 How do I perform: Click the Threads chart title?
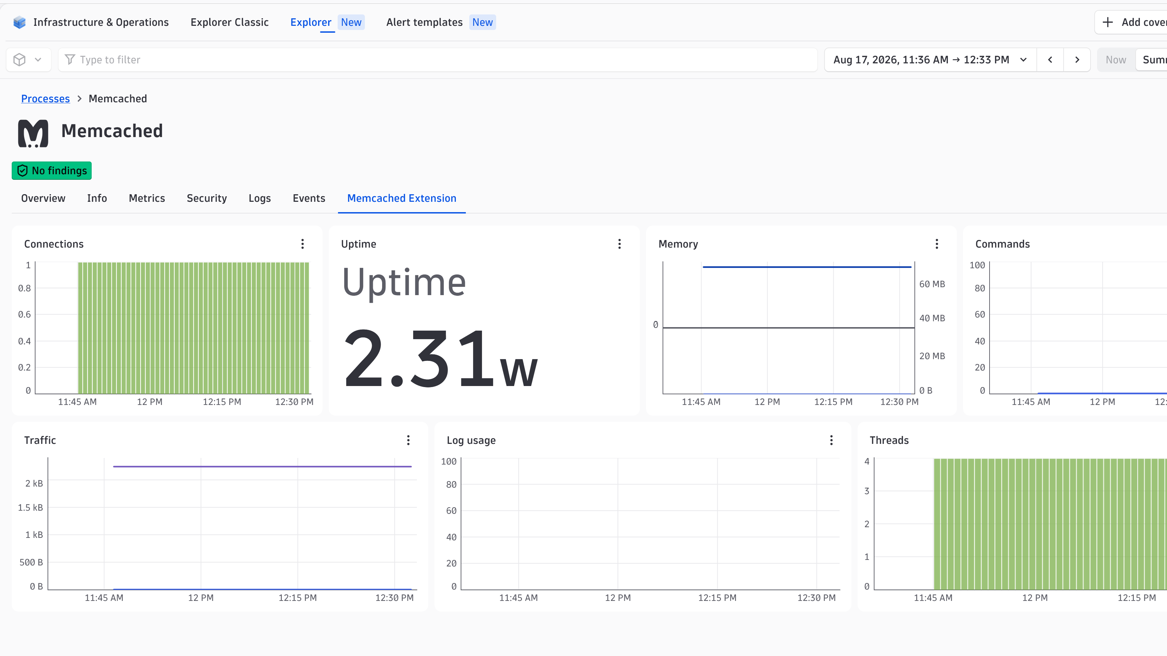tap(889, 440)
